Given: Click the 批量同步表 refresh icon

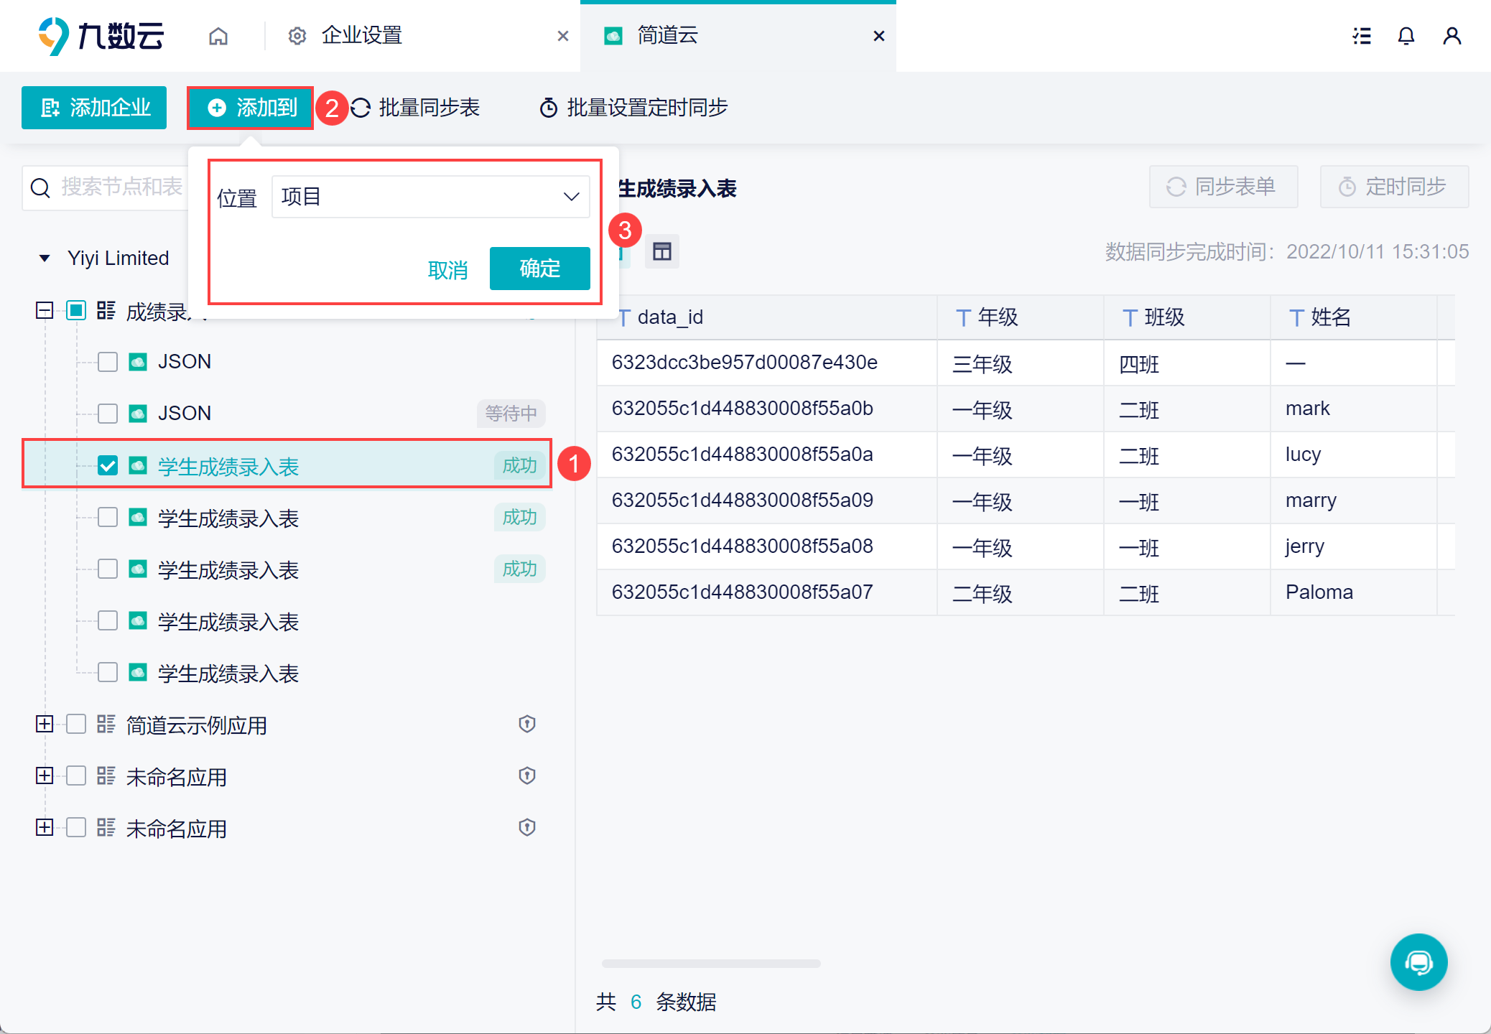Looking at the screenshot, I should pyautogui.click(x=361, y=108).
